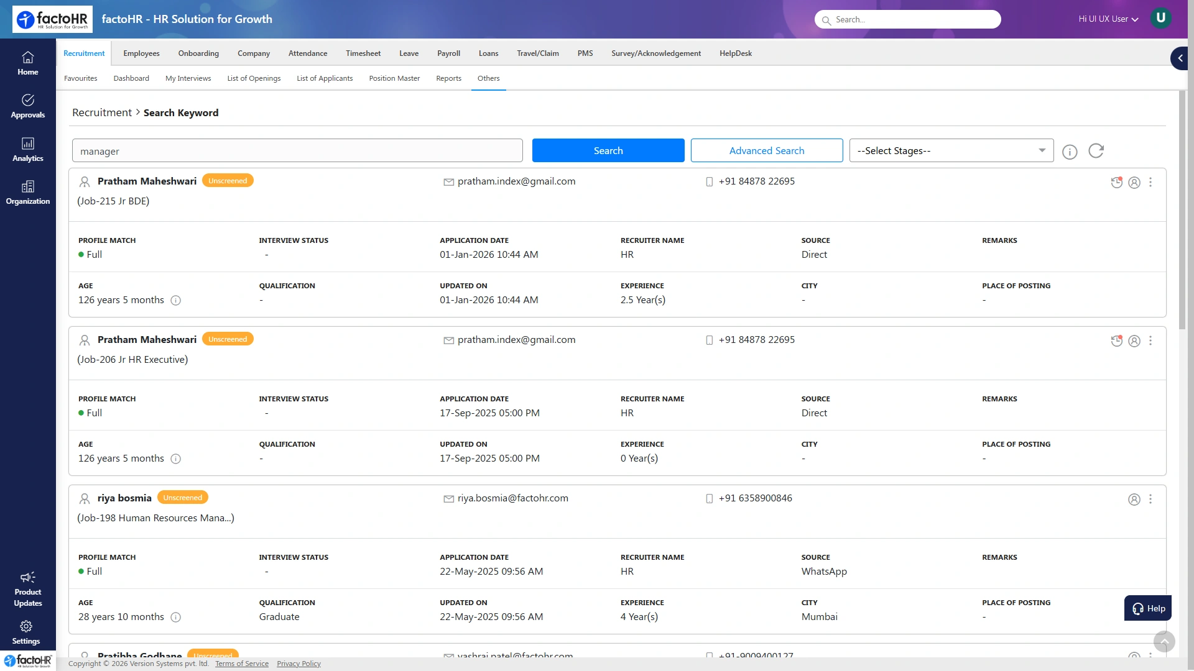Open the Select Stages dropdown
Viewport: 1194px width, 671px height.
pos(951,150)
